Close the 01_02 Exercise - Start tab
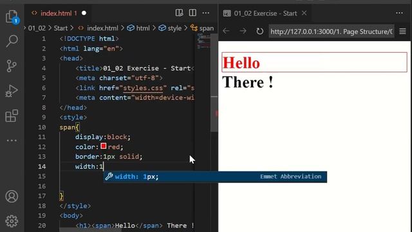 [x=304, y=13]
